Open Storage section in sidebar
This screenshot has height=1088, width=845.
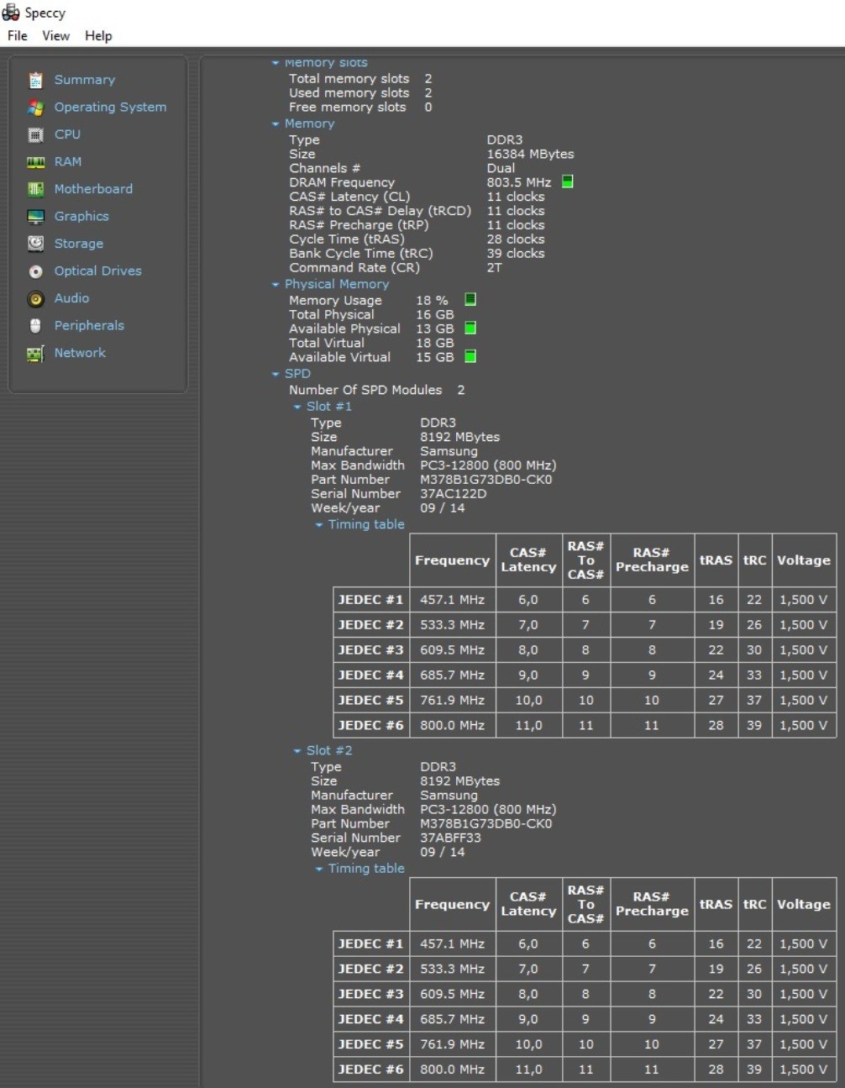[x=79, y=244]
